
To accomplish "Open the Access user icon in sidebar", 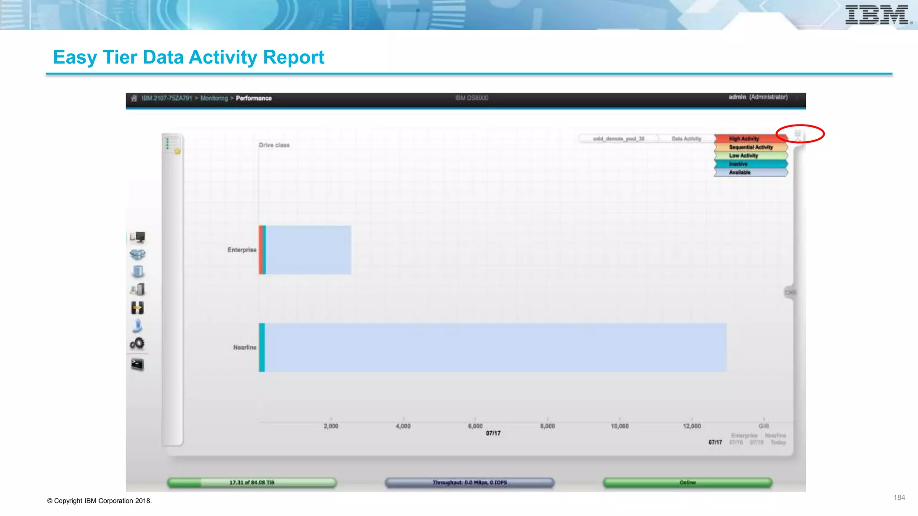I will point(137,326).
